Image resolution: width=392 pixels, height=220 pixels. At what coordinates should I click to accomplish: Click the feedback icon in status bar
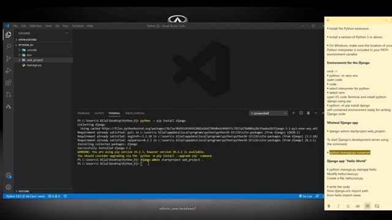point(317,196)
